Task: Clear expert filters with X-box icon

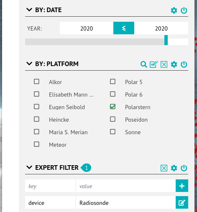Action: click(x=164, y=168)
